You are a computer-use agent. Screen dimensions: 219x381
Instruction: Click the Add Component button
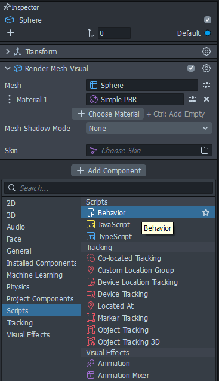[x=109, y=170]
